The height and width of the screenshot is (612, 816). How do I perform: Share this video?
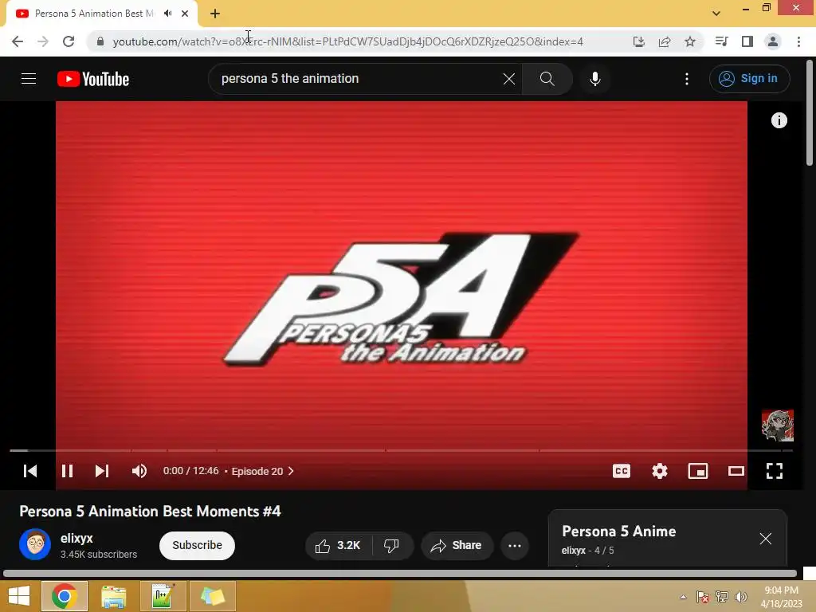[x=457, y=545]
